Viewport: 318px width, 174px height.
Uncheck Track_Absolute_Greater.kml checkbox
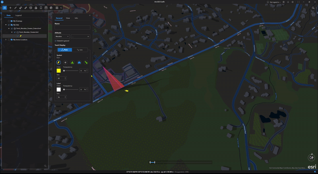coord(15,32)
